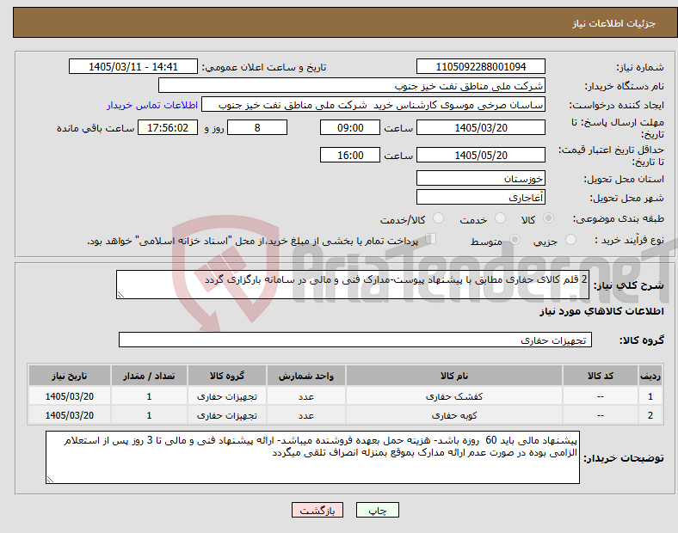
Task: Click product group cell in کوبه حفاری row
Action: (x=227, y=415)
